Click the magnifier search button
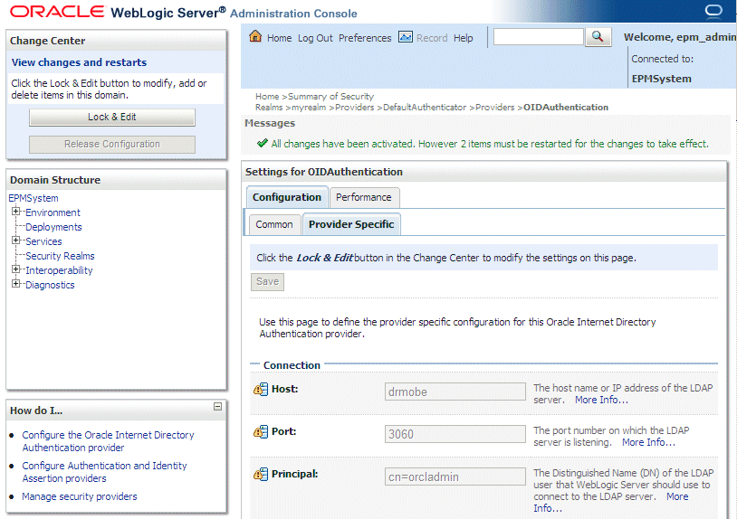Screen dimensions: 737x519 (x=598, y=36)
